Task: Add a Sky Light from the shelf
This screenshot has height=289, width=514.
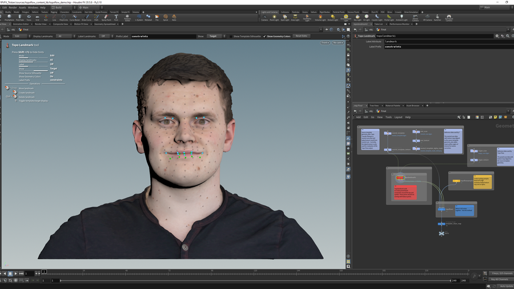Action: coord(358,18)
